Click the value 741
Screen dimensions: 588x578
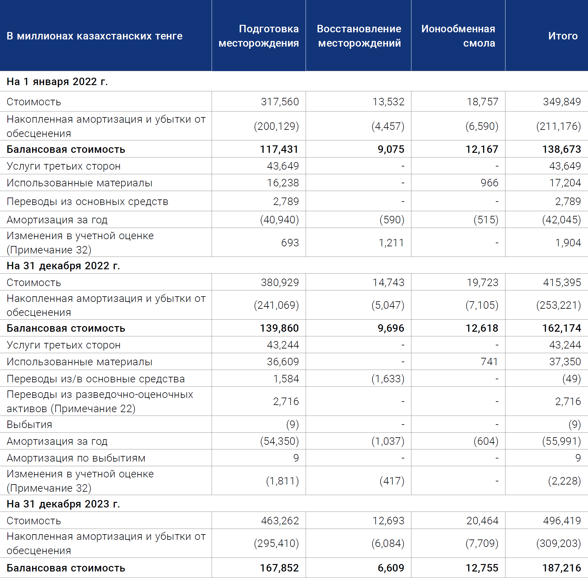pos(489,362)
